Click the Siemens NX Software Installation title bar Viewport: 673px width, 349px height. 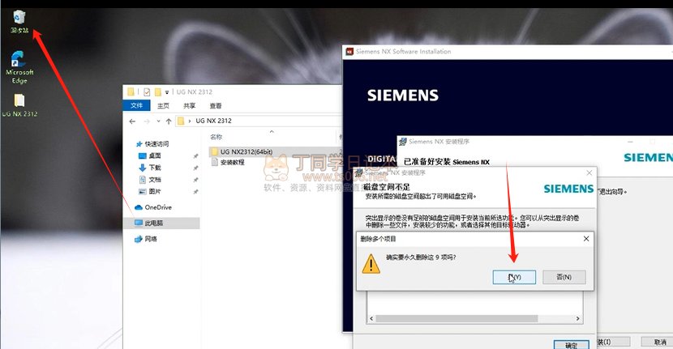point(508,52)
